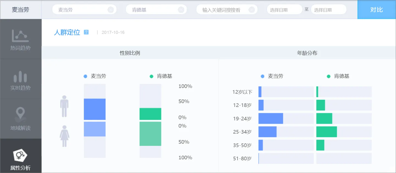Click the 麦当劳 brand label at top left

(20, 10)
